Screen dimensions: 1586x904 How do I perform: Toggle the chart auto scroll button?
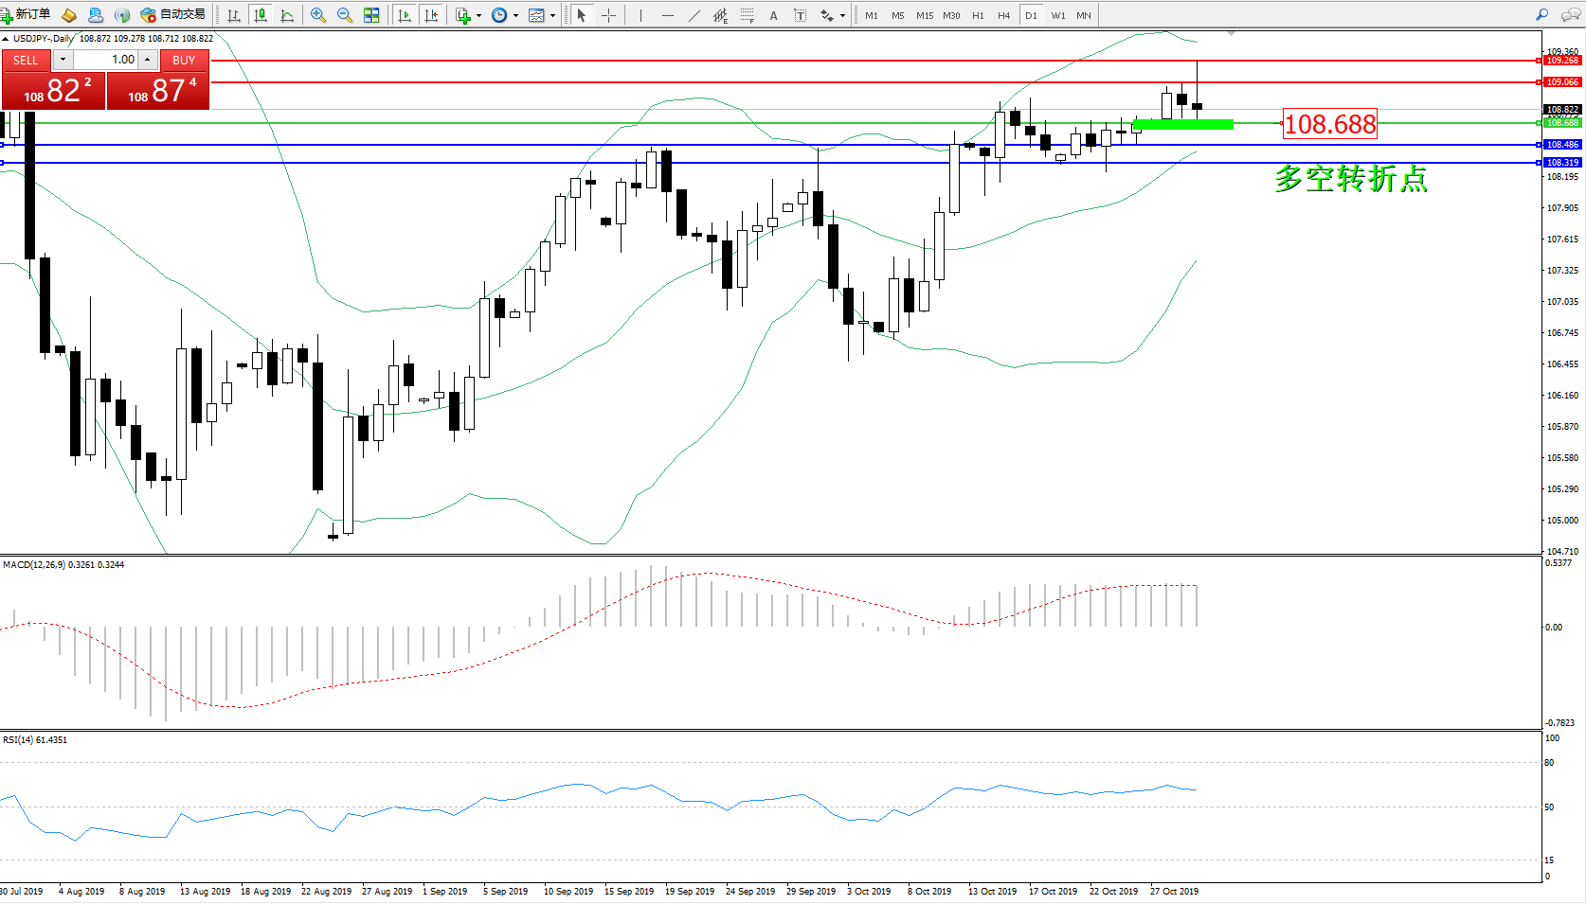pyautogui.click(x=405, y=15)
